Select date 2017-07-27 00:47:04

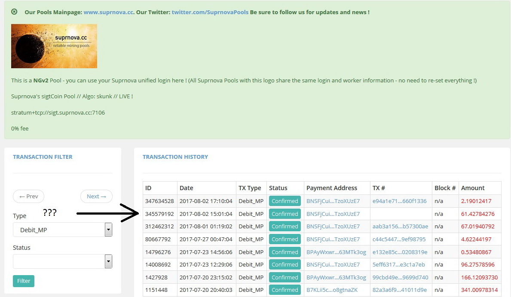pyautogui.click(x=206, y=239)
